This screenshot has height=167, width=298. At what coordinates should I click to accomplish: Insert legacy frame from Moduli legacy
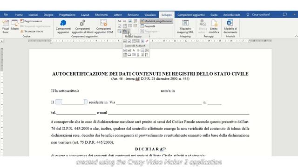click(x=138, y=41)
